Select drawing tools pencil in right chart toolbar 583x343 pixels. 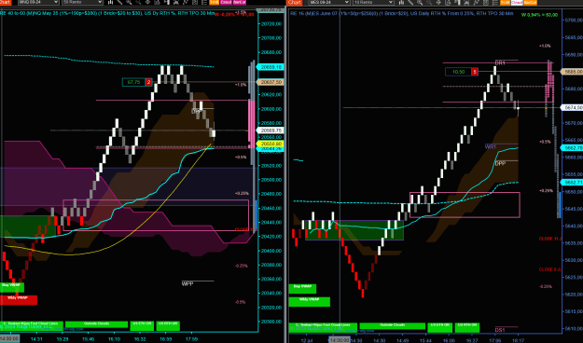[x=410, y=2]
